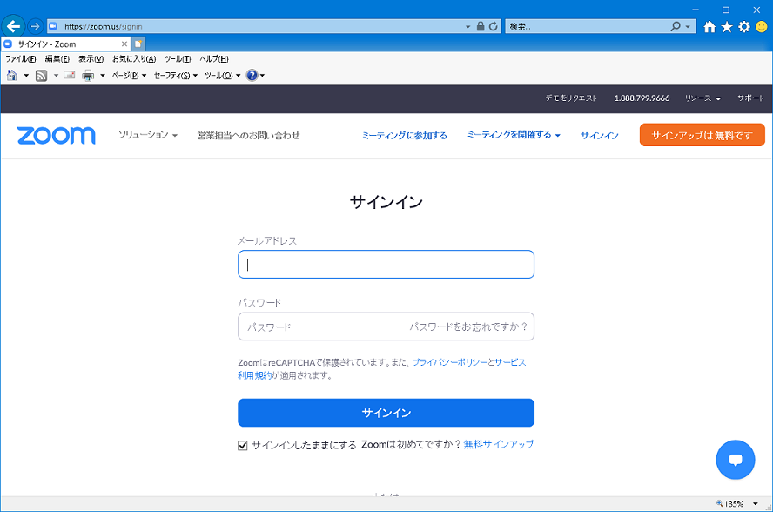Select the サインイン - Zoom tab

tap(65, 44)
